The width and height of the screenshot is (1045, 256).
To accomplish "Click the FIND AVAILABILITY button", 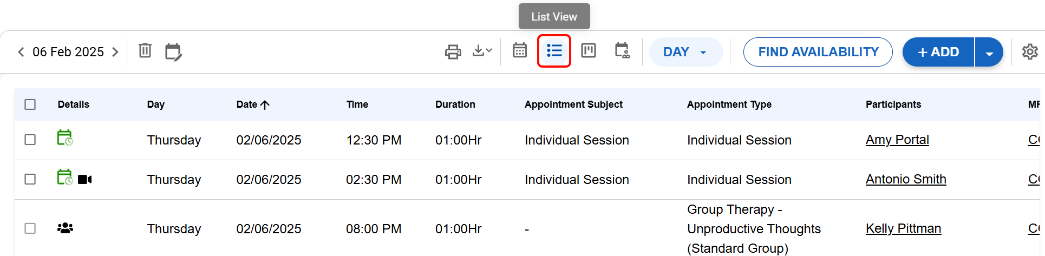I will 818,52.
